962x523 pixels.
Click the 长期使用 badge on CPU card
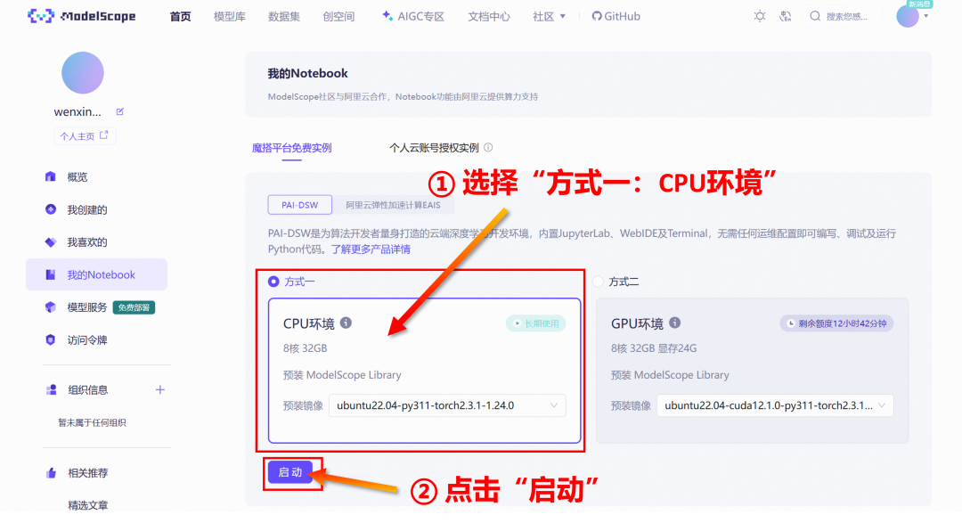[x=535, y=323]
